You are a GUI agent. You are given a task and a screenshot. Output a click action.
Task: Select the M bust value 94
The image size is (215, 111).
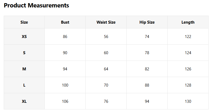click(65, 69)
